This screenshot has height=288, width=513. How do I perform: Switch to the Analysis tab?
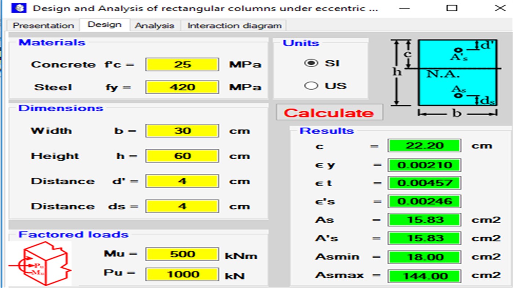pyautogui.click(x=154, y=25)
